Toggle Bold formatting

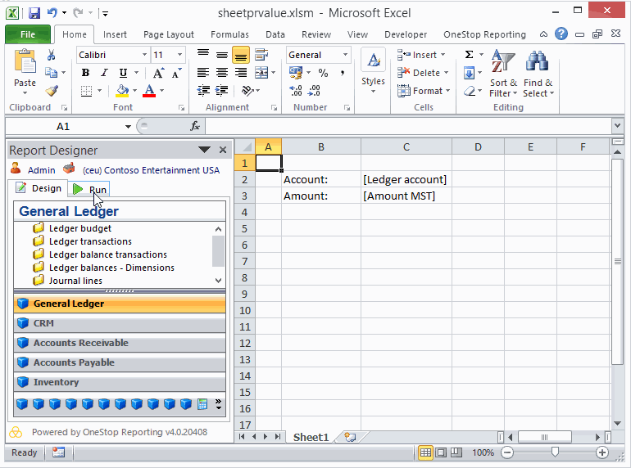click(x=85, y=73)
